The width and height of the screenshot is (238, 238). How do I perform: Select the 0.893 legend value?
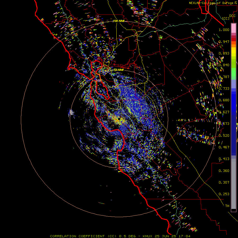click(x=224, y=53)
